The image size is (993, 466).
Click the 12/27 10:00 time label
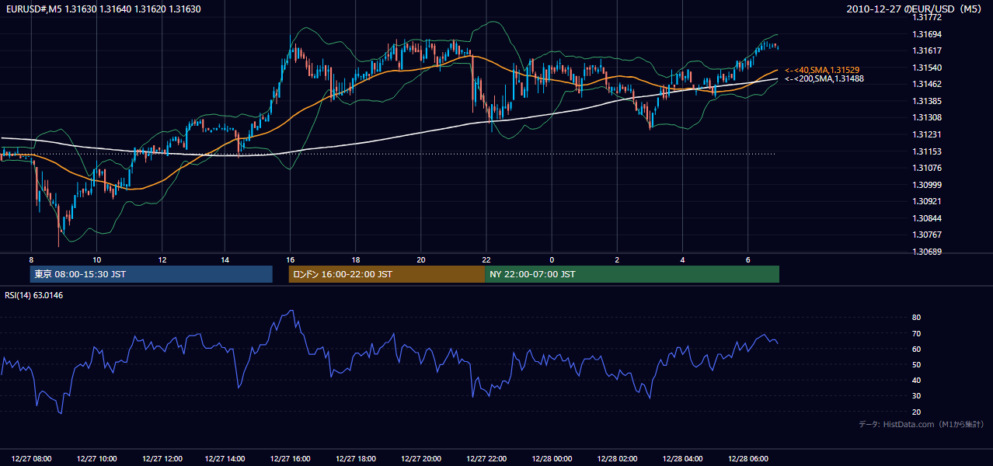97,459
